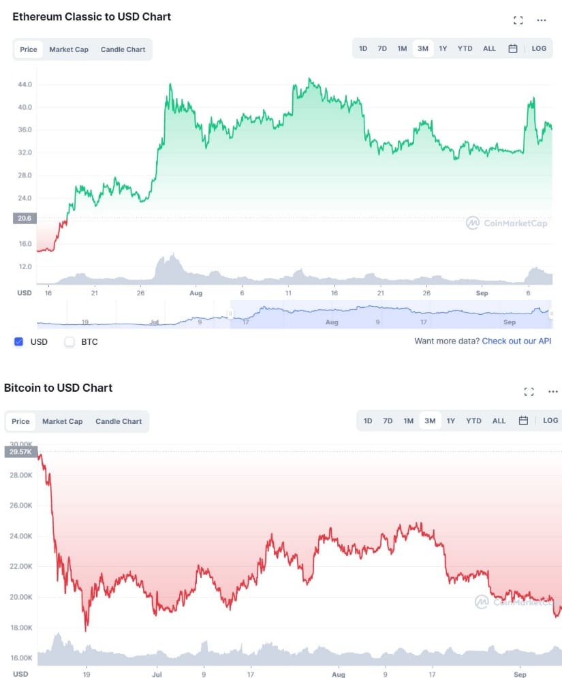Switch Ethereum chart to Market Cap tab

click(69, 50)
